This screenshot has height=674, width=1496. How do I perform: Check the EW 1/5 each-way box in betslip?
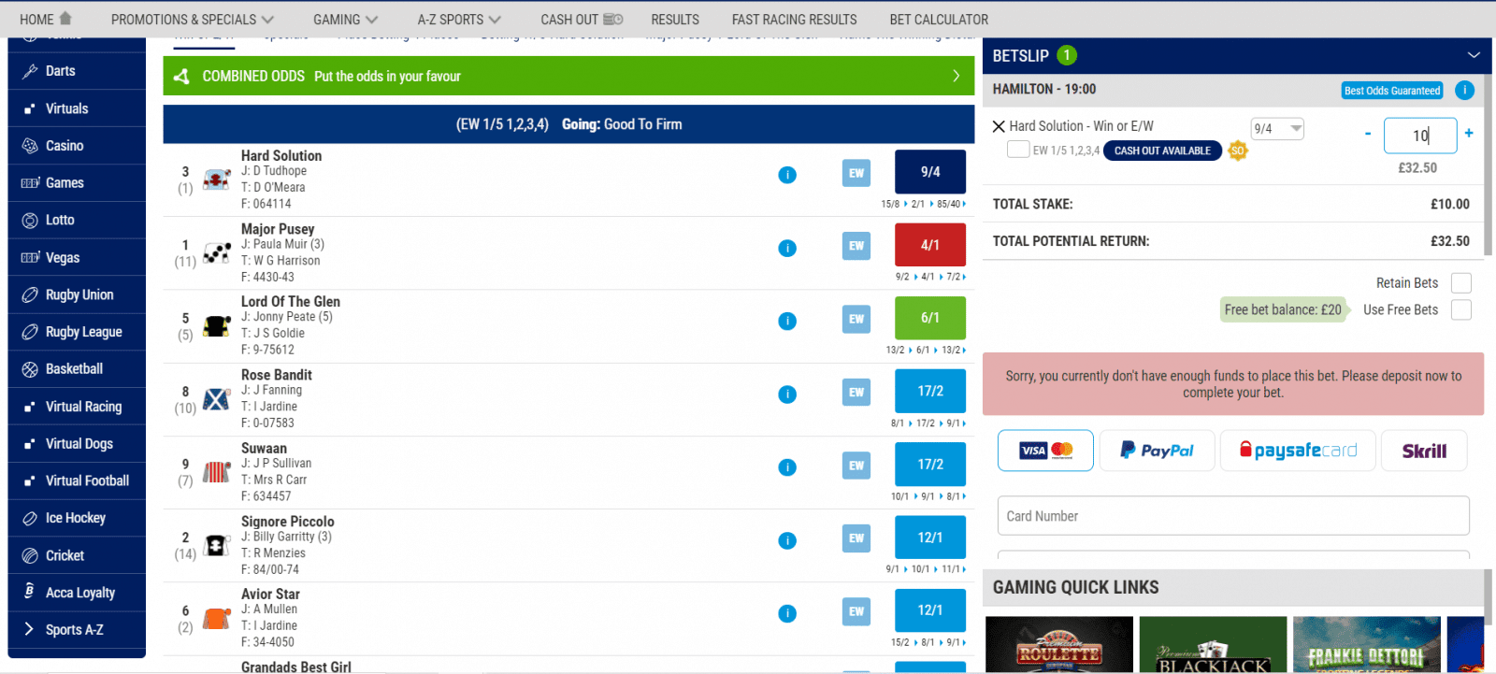1018,150
